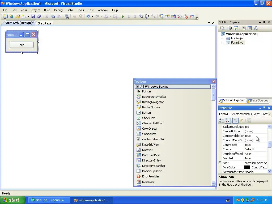Click the Step Into debug icon
This screenshot has height=204, width=272.
(141, 16)
